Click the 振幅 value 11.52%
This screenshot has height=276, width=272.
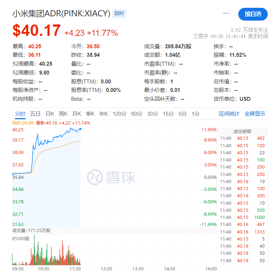tap(238, 55)
